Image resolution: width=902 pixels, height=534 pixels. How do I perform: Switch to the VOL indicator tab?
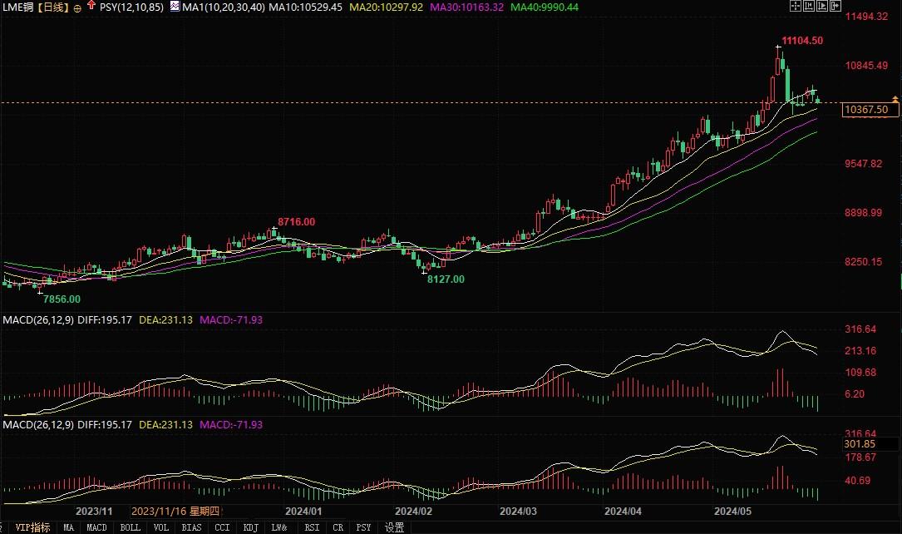pos(161,527)
